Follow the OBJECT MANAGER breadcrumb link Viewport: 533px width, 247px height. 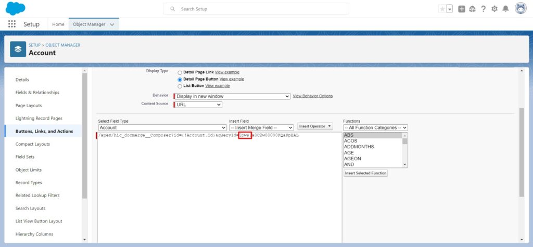[63, 45]
